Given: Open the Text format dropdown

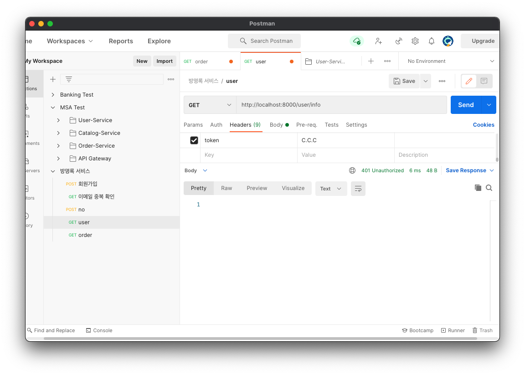Looking at the screenshot, I should pyautogui.click(x=331, y=189).
